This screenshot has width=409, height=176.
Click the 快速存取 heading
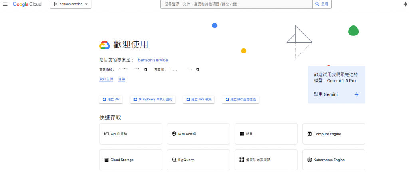110,118
